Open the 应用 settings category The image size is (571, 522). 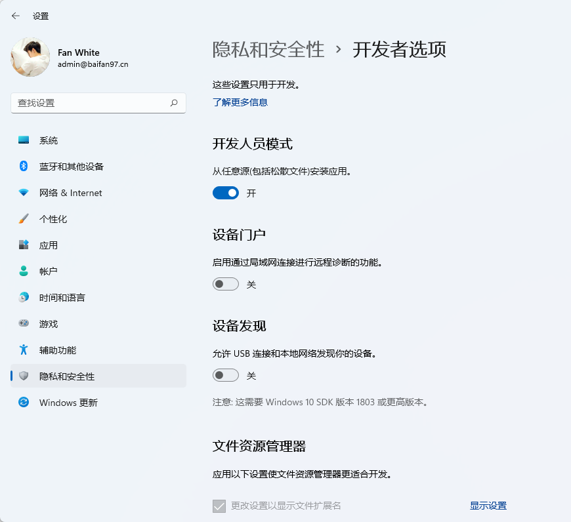49,245
